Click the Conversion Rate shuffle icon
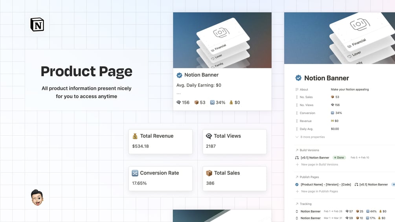Screen dimensions: 395x222 tap(135, 173)
